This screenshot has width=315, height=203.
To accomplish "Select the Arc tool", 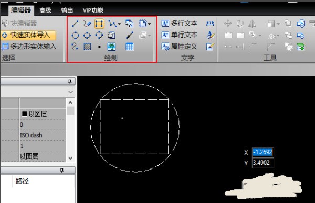I will coord(99,35).
